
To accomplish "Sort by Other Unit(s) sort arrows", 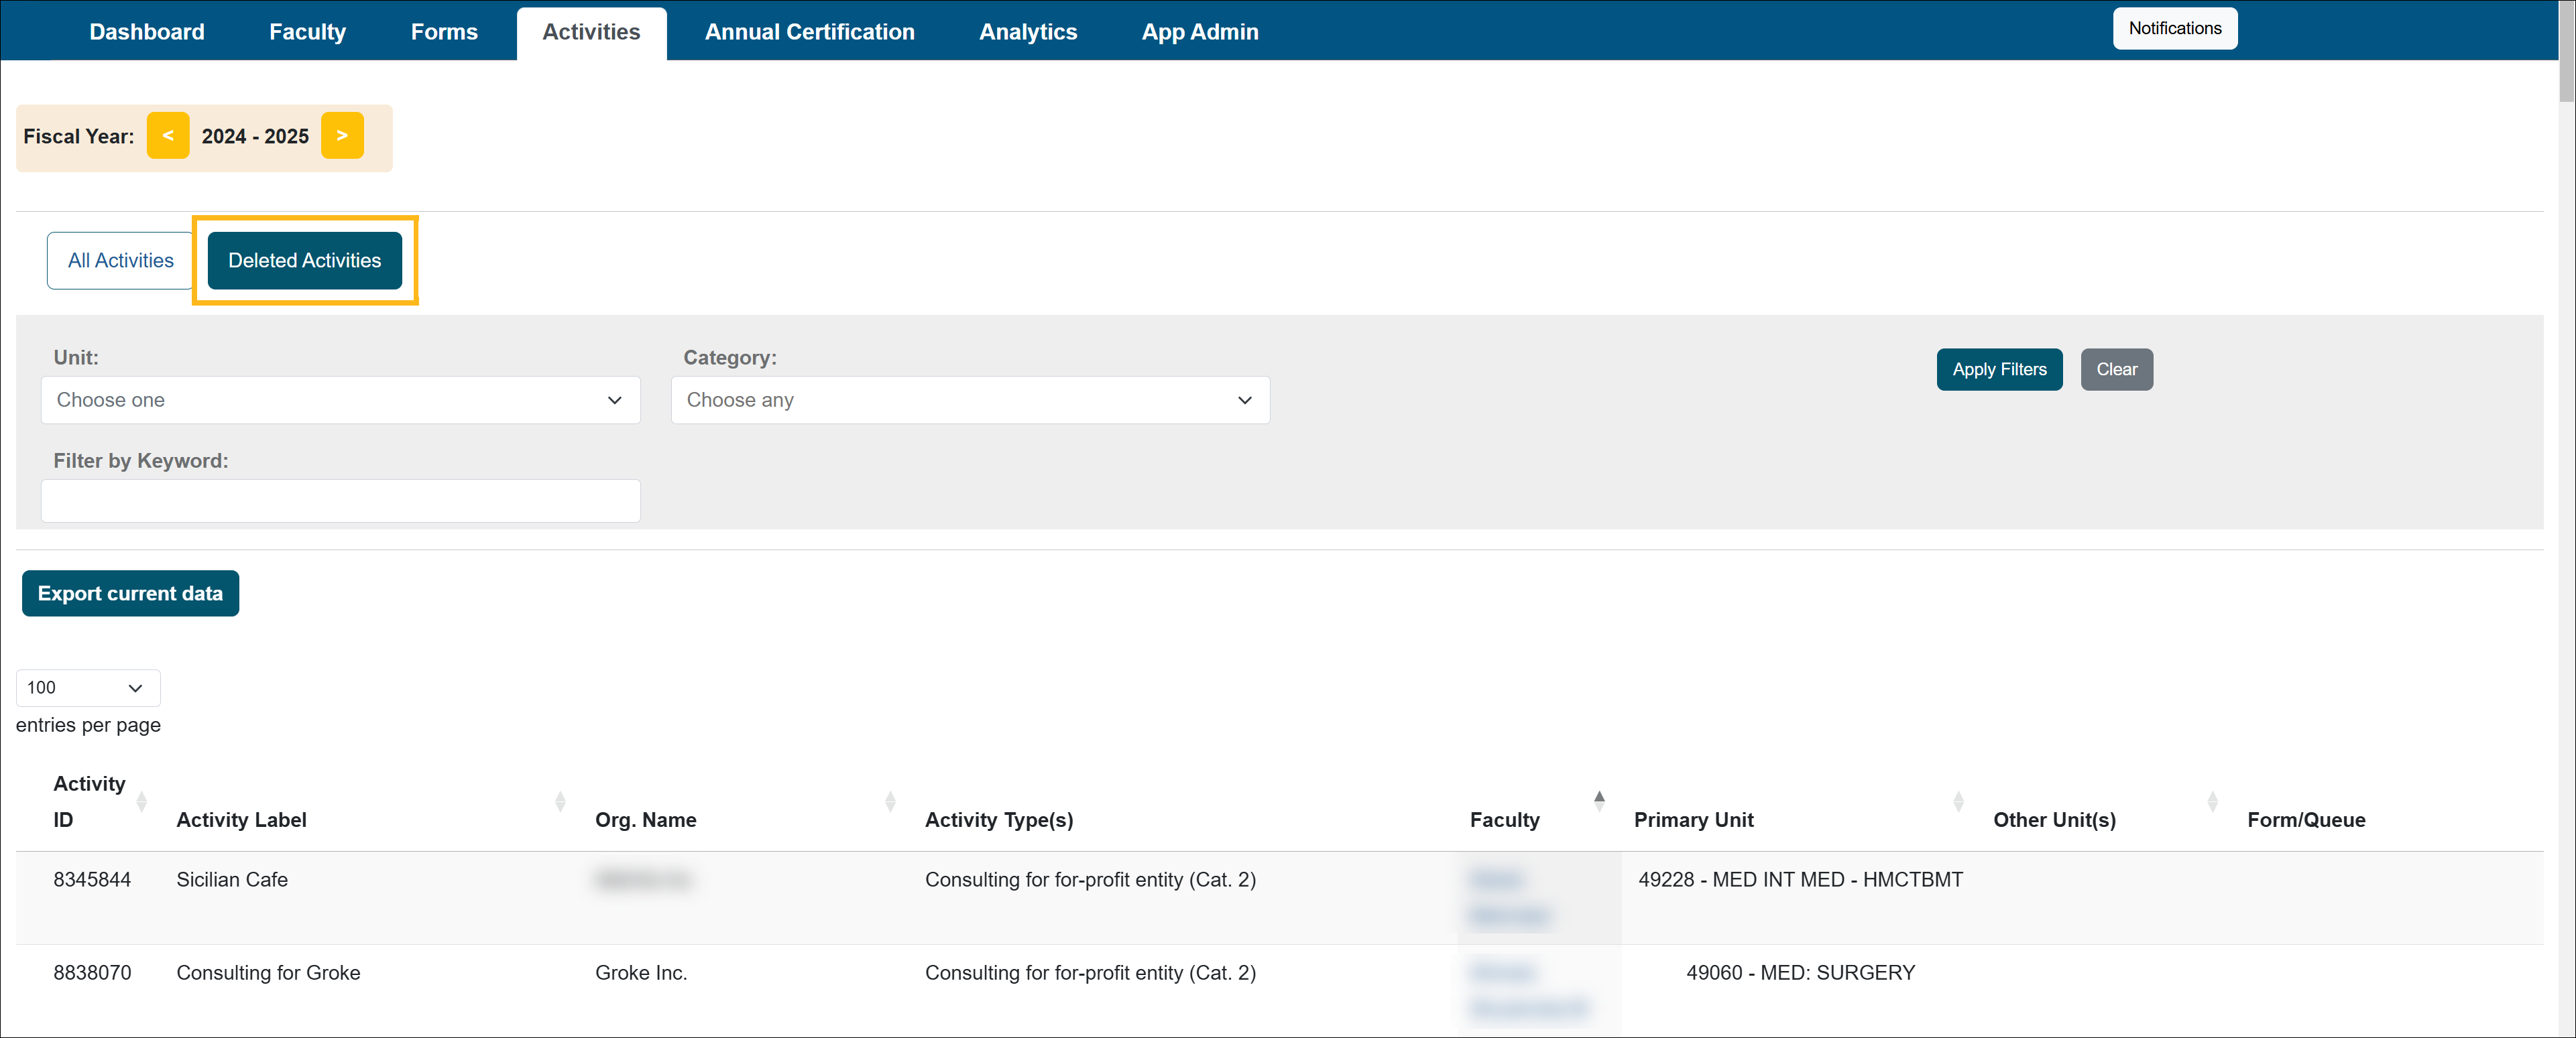I will coord(2211,801).
